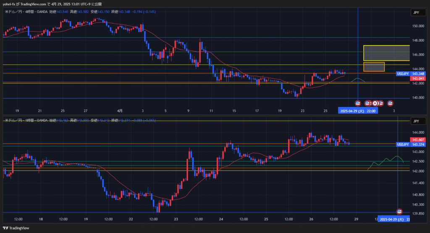This screenshot has height=233, width=430.
Task: Open the JPY currency selector on the lower chart
Action: (416, 121)
